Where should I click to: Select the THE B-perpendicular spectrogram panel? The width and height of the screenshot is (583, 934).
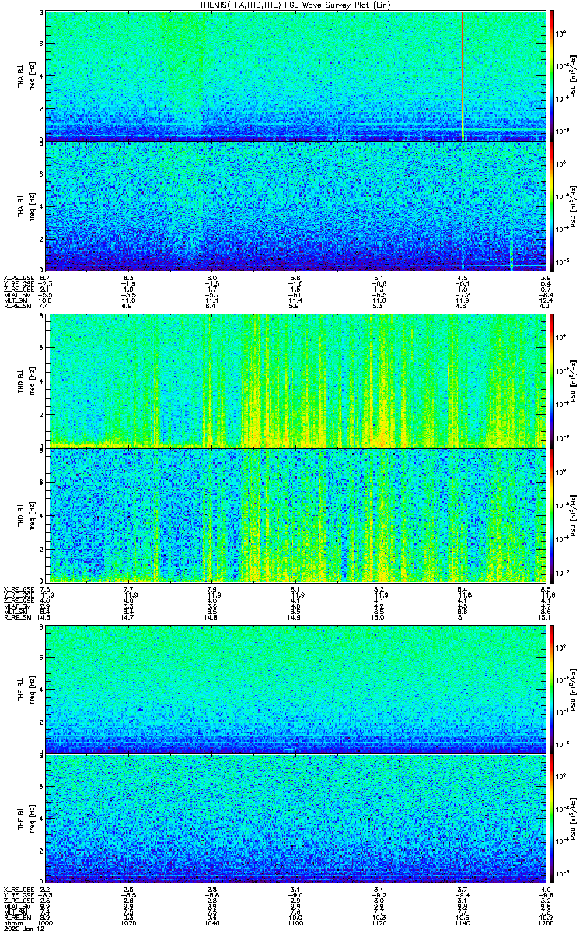tap(295, 689)
